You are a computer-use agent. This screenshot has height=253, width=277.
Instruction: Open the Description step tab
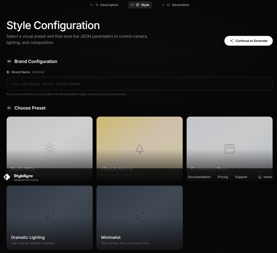(104, 5)
